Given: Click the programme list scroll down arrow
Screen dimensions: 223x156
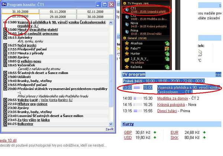Looking at the screenshot, I should pyautogui.click(x=111, y=124).
